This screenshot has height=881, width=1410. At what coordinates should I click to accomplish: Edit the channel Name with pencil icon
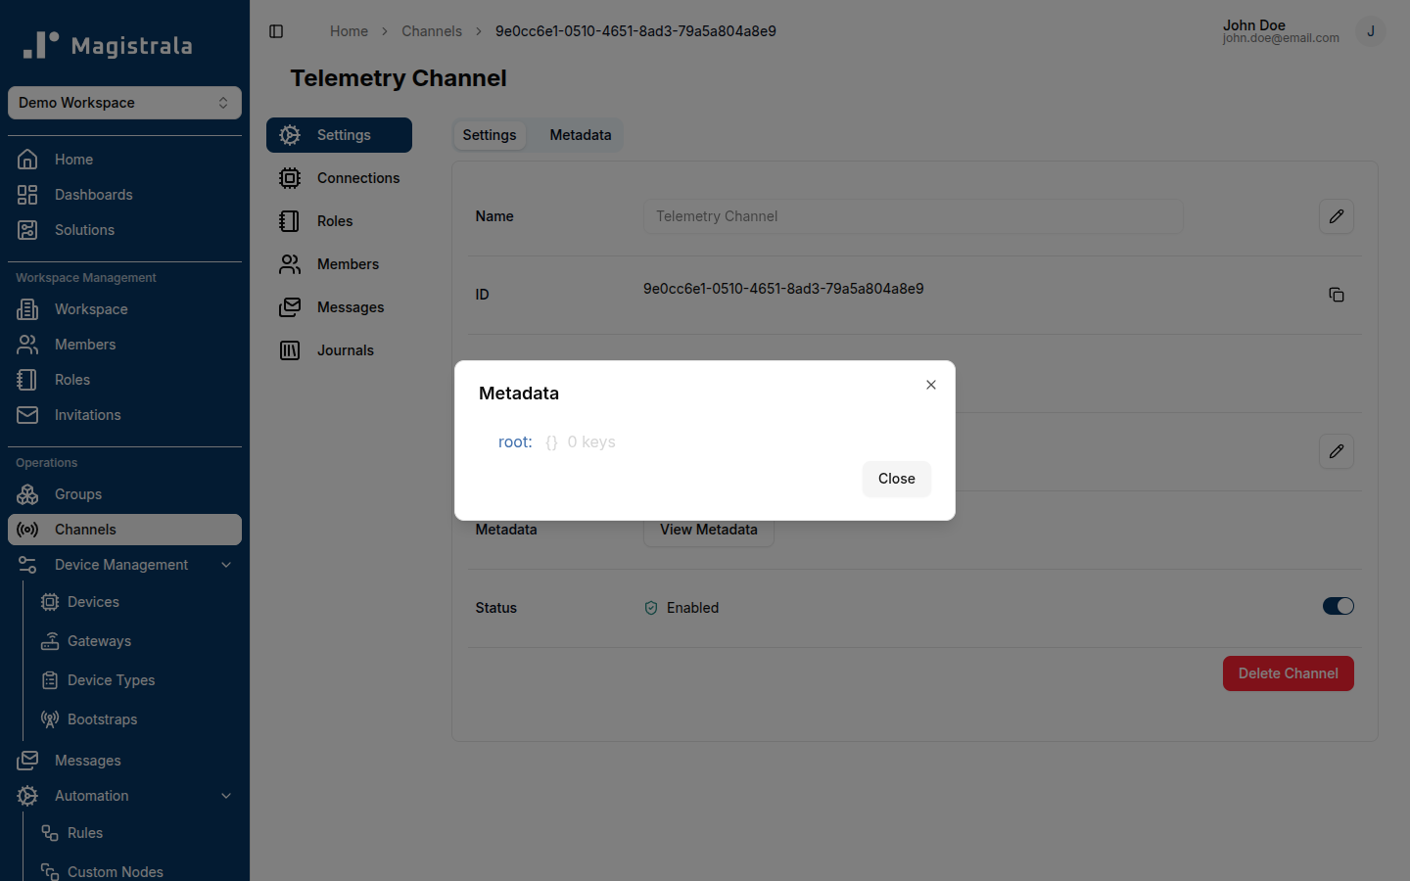click(x=1337, y=216)
